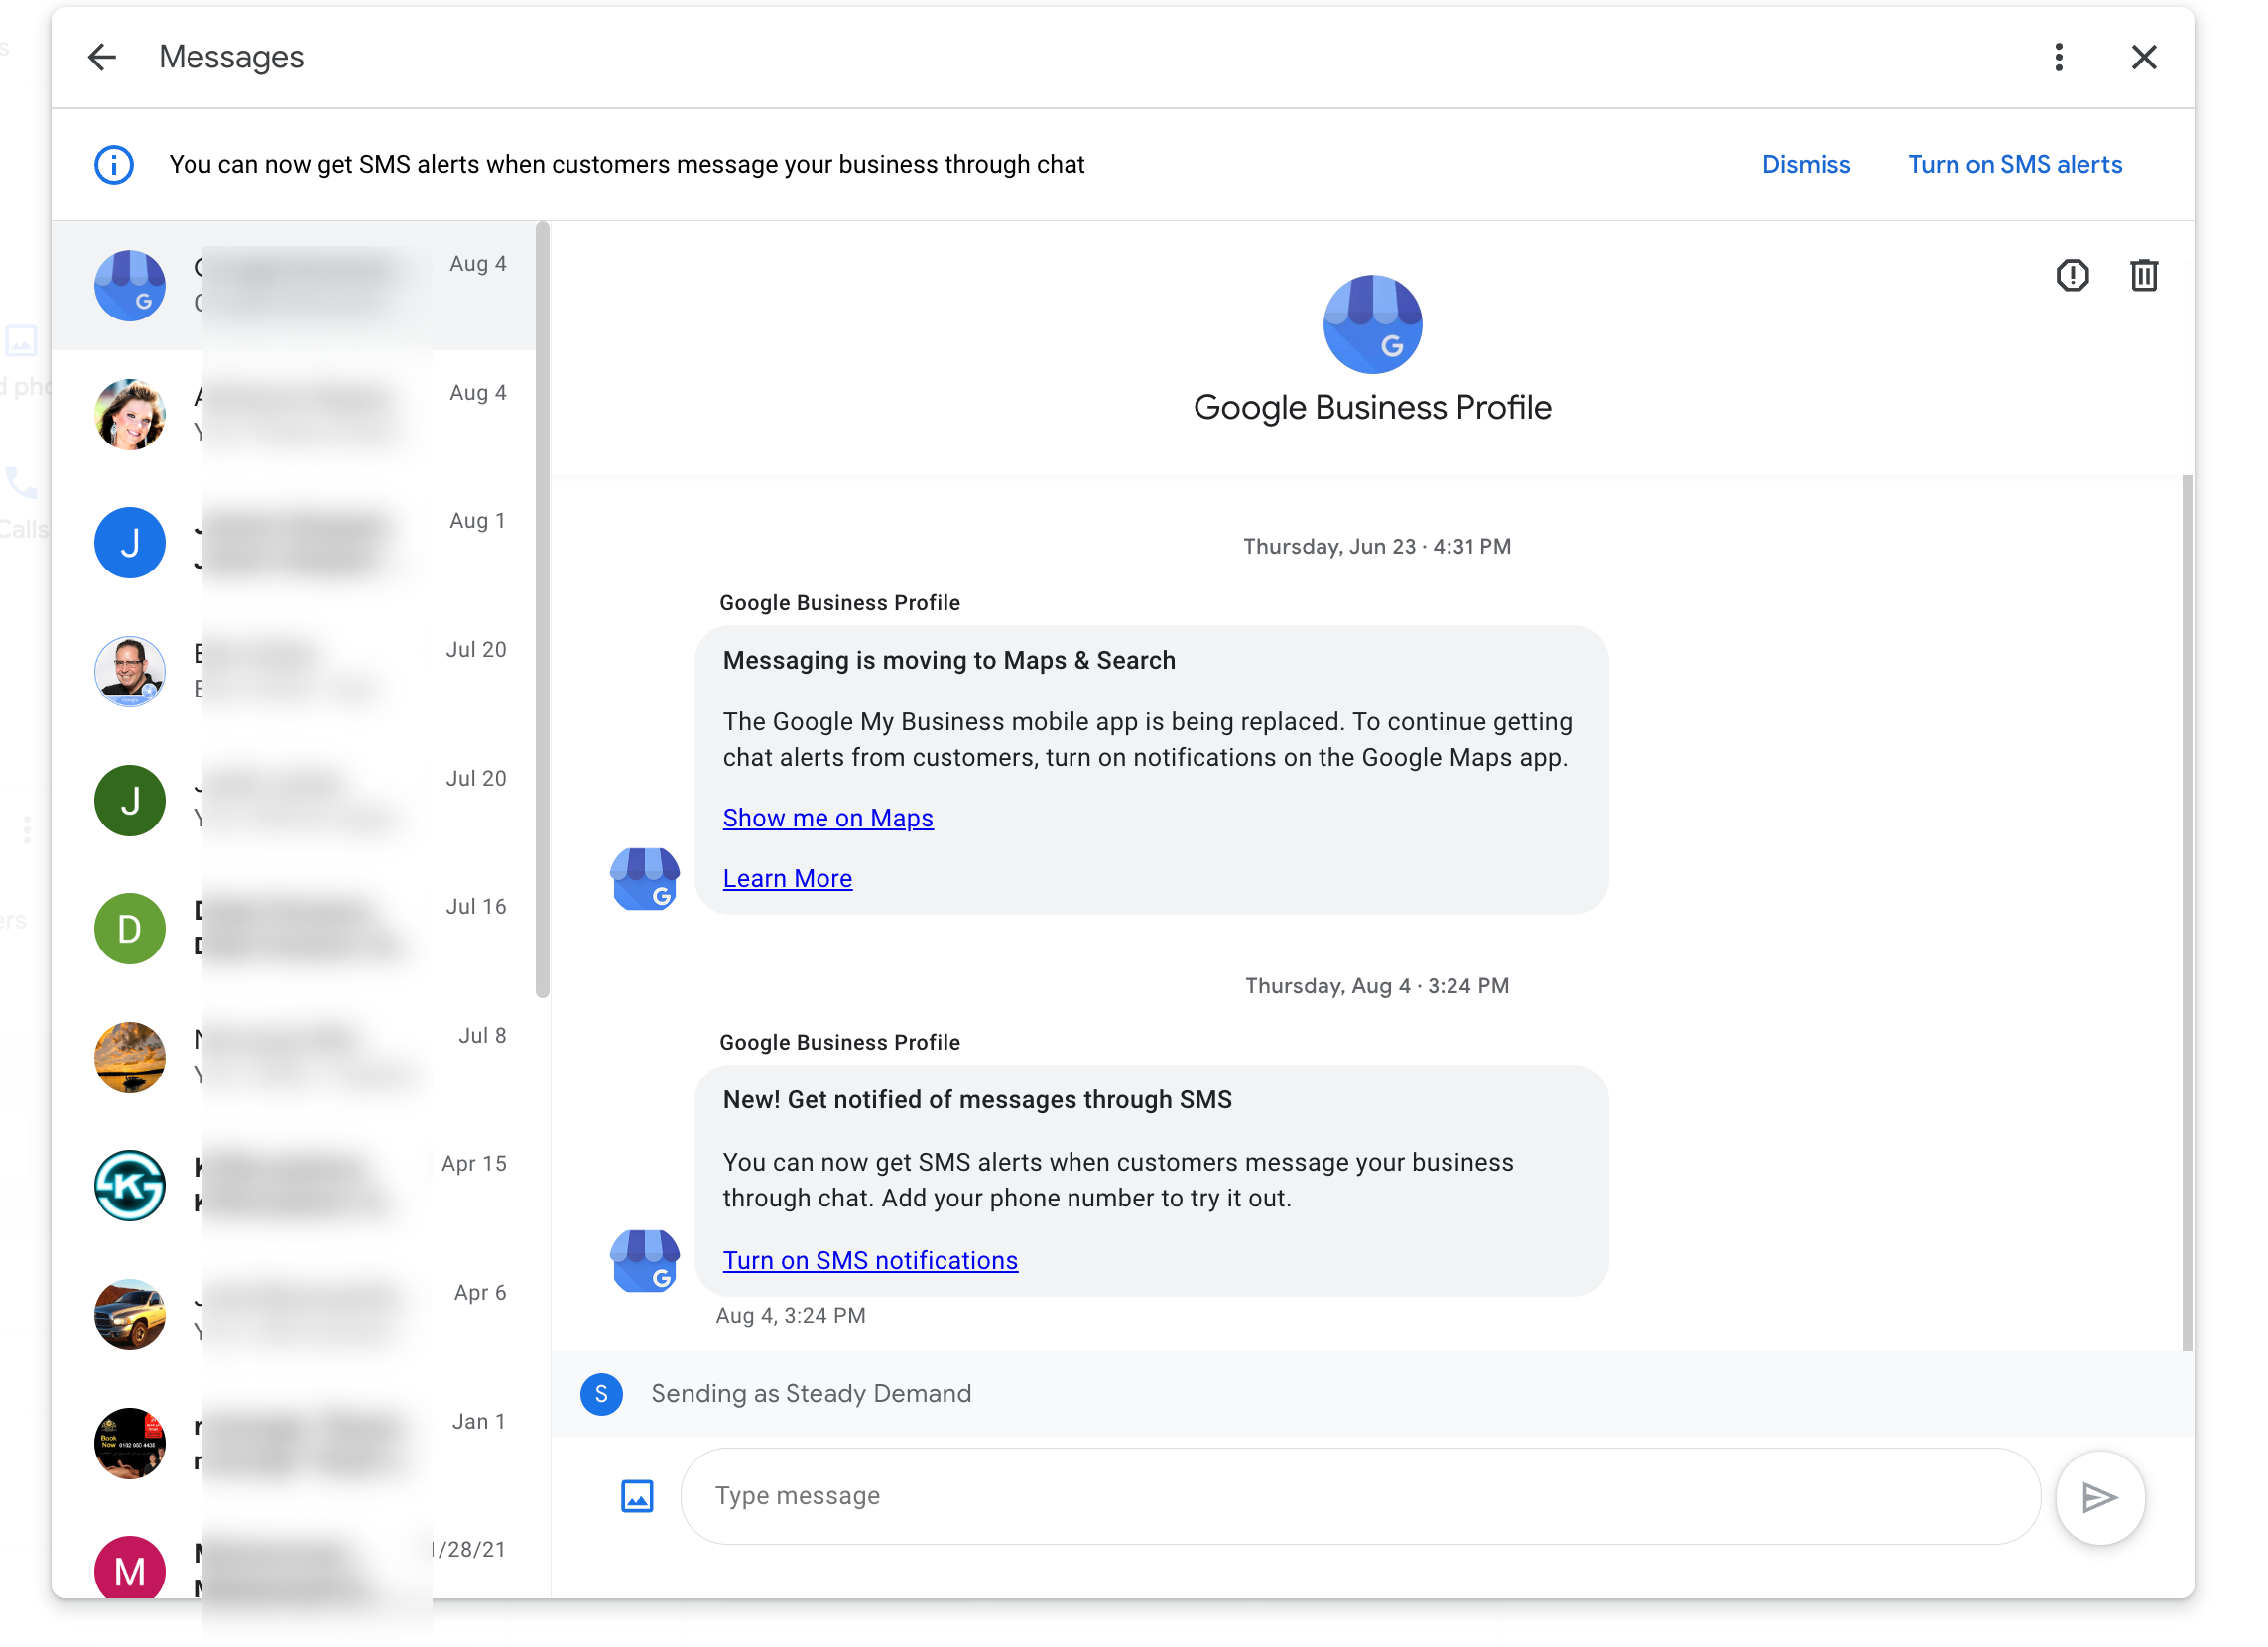Image resolution: width=2268 pixels, height=1647 pixels.
Task: Click Turn on SMS alerts
Action: click(2014, 164)
